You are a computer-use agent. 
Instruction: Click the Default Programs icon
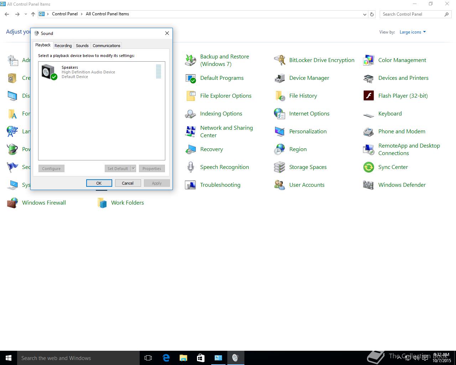click(x=191, y=78)
